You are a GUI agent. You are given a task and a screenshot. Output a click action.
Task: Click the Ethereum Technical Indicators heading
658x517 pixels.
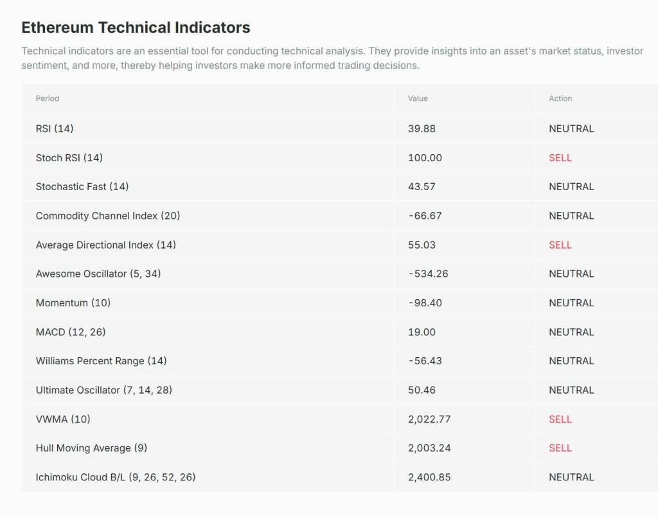[136, 28]
